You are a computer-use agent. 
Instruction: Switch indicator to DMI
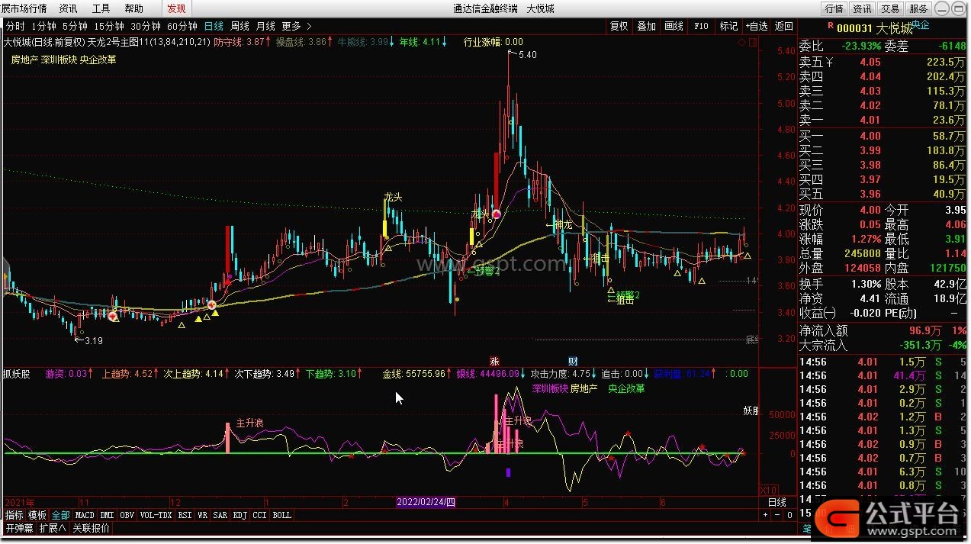click(107, 515)
